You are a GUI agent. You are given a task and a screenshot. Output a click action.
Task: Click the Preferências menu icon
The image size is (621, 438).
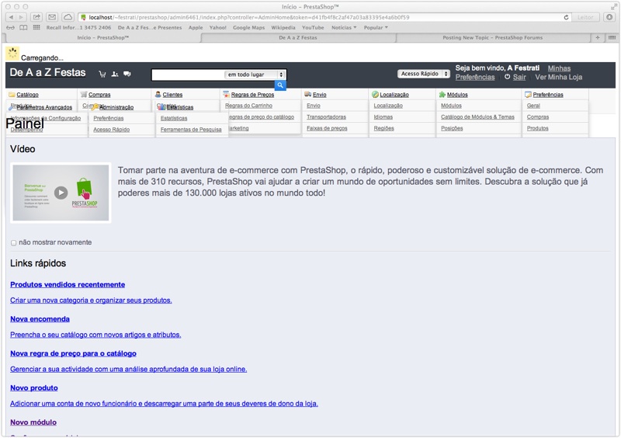tap(528, 94)
